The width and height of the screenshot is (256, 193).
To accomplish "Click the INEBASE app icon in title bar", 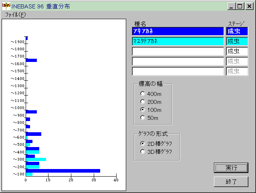I will (6, 6).
